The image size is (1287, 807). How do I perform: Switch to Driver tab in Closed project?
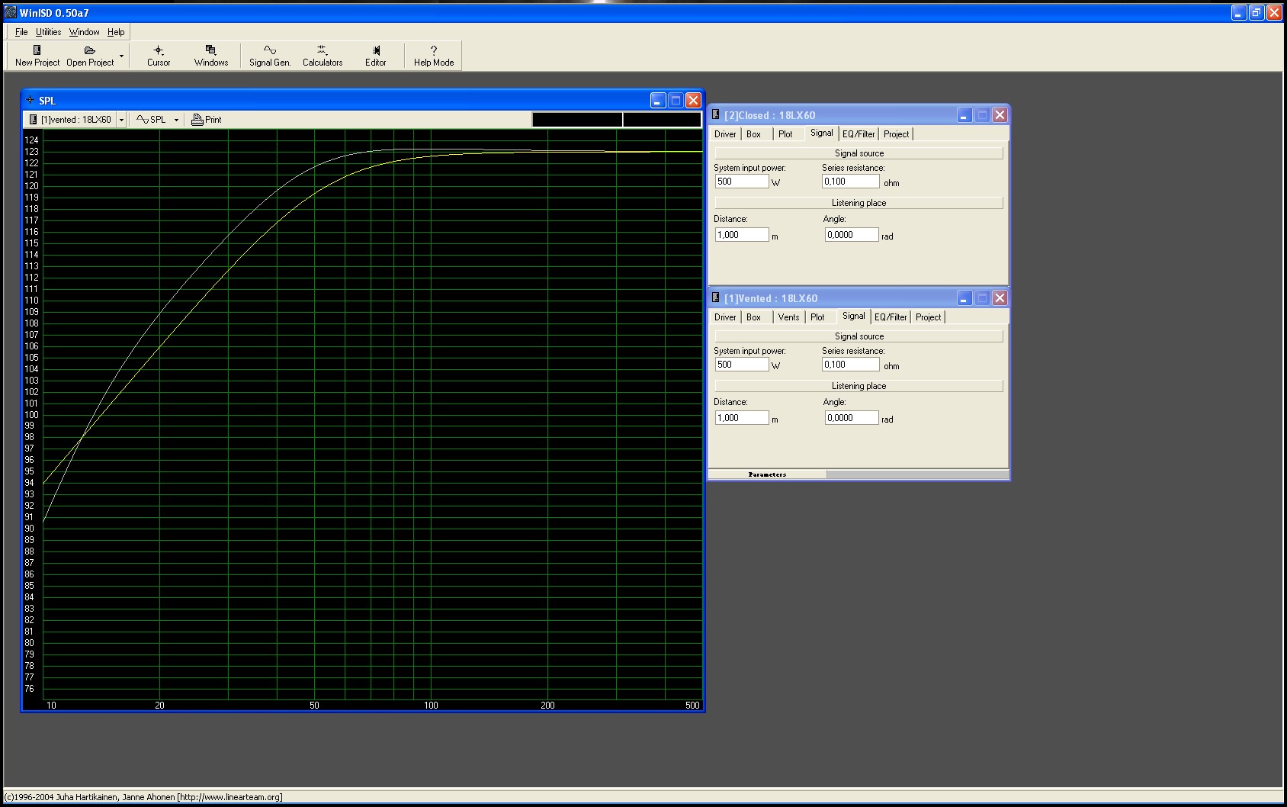[725, 134]
